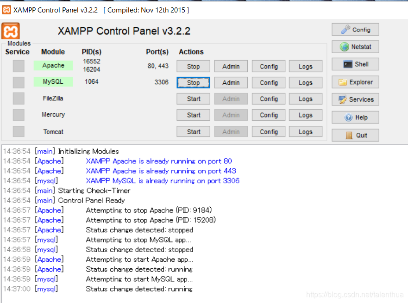Stop the Apache module

coord(193,66)
